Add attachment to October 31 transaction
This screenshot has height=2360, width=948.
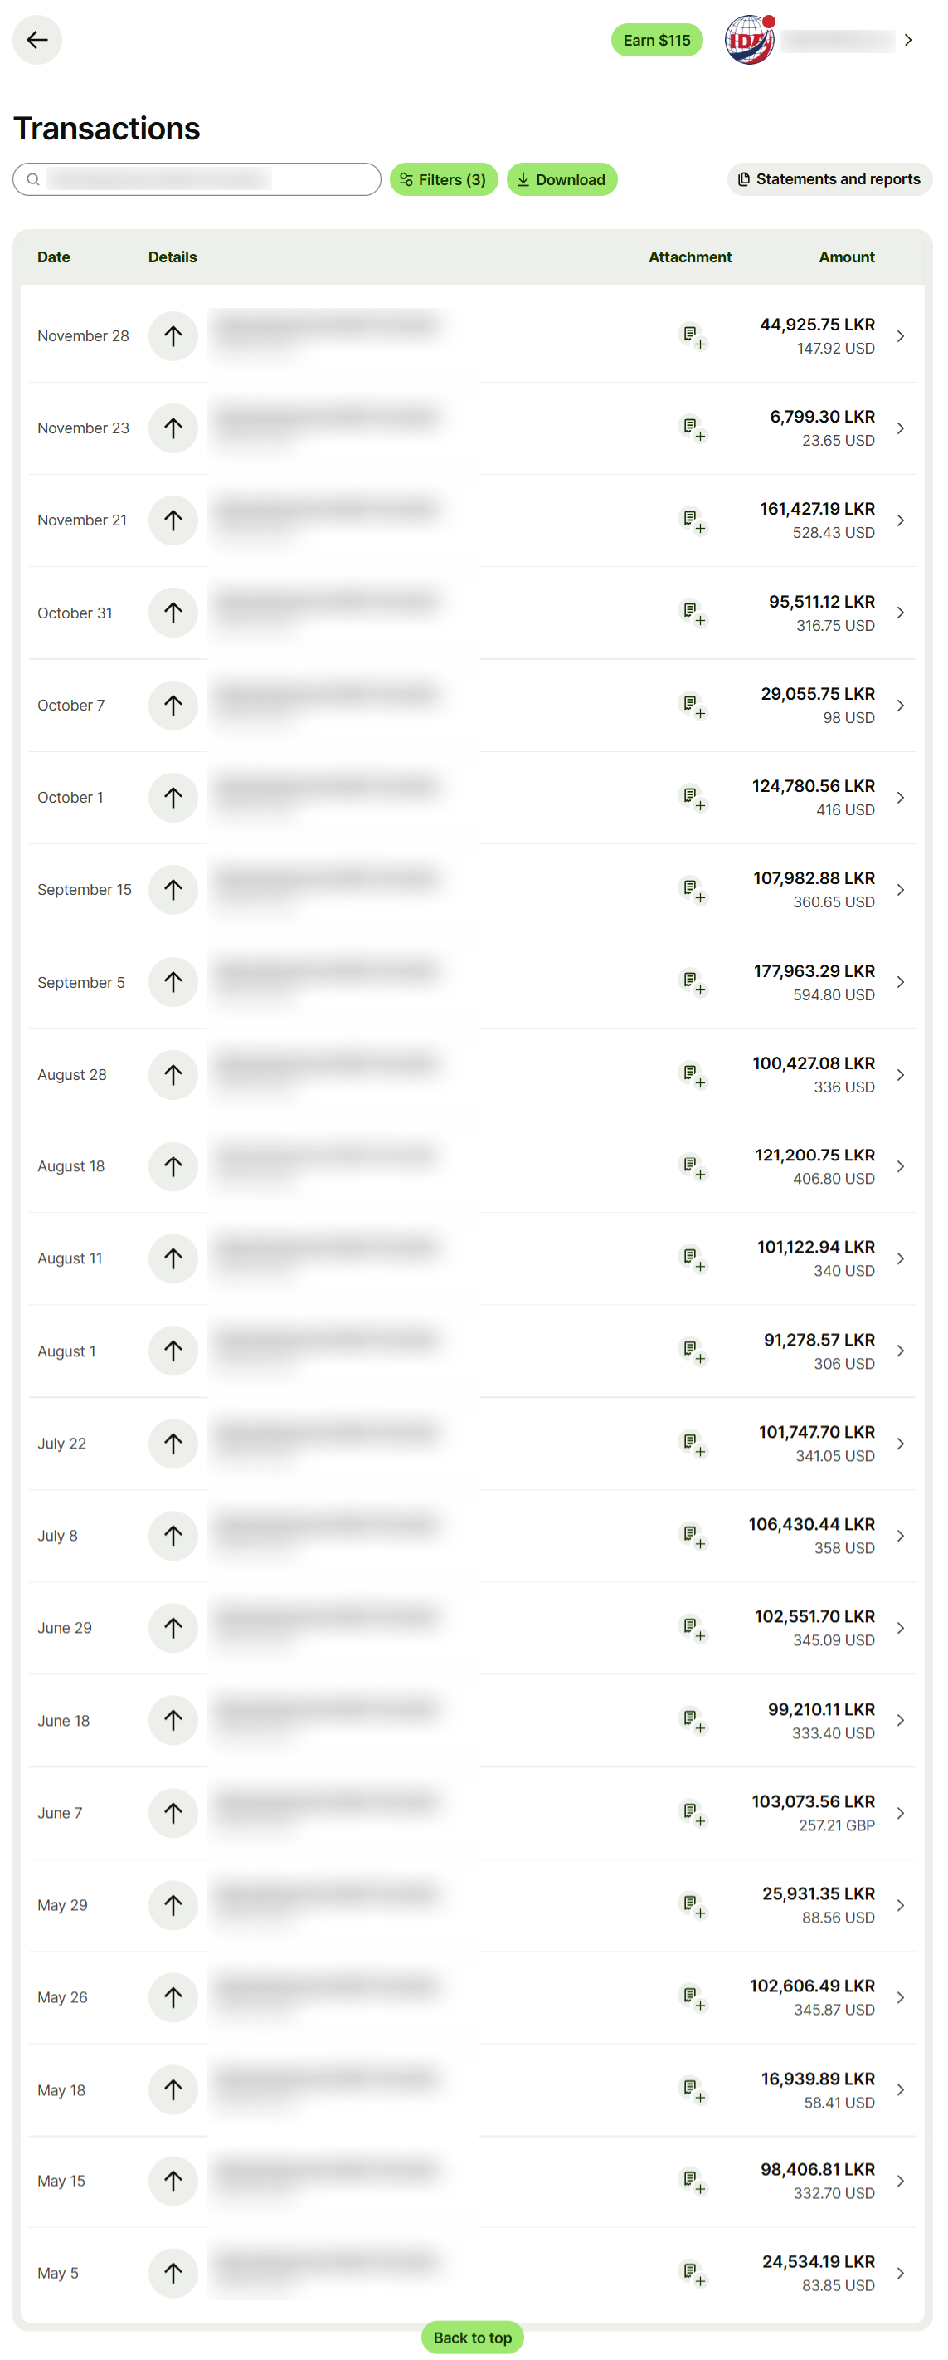click(693, 613)
